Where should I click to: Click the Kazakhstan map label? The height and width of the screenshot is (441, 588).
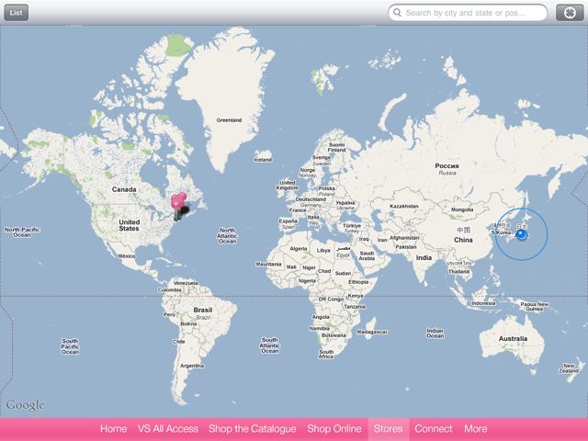(404, 206)
